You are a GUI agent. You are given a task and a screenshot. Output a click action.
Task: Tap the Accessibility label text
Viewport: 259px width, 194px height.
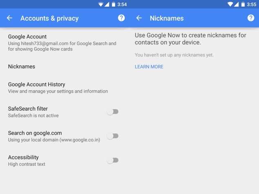[x=23, y=157]
